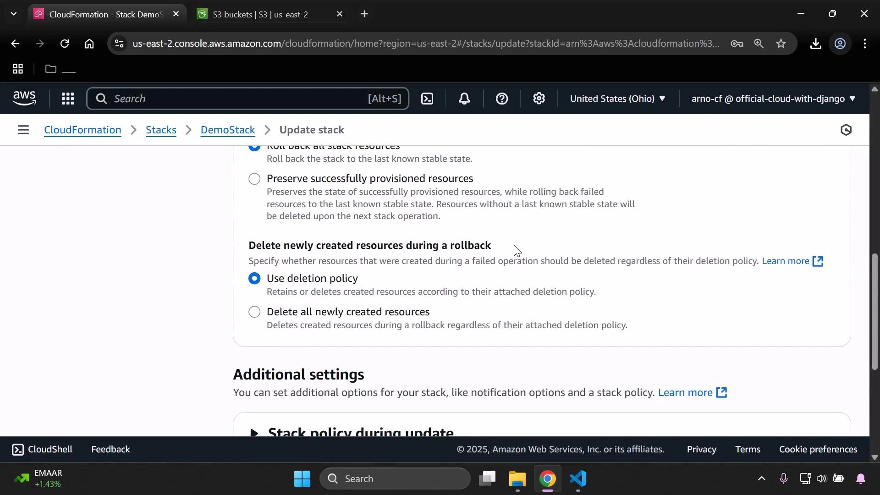Open the browser three-dot menu
Screen dimensions: 880x495
pos(865,44)
